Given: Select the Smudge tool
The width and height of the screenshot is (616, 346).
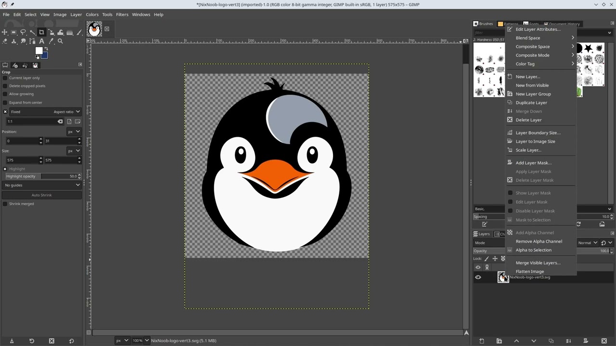Looking at the screenshot, I should click(23, 41).
